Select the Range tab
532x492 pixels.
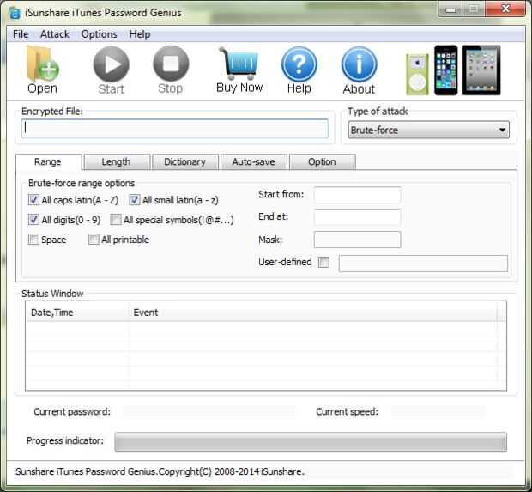point(49,162)
